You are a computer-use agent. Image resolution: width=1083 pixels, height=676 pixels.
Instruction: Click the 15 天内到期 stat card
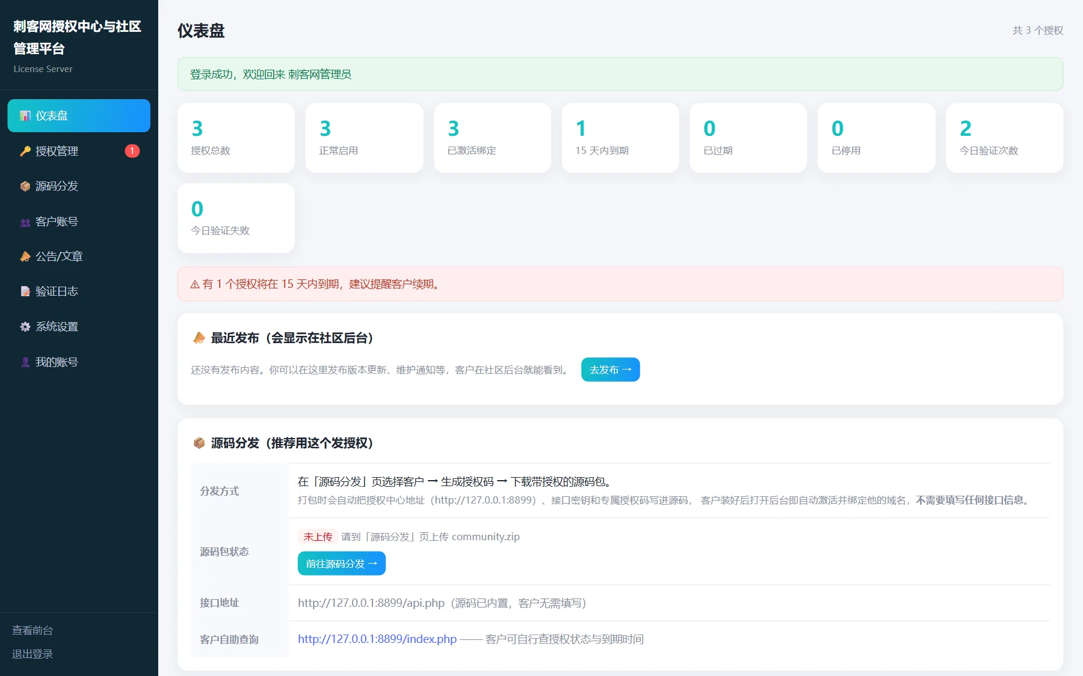pyautogui.click(x=620, y=138)
